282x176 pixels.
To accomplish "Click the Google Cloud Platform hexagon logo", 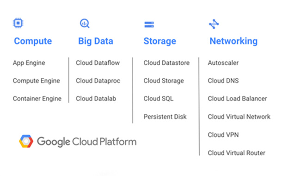I will point(26,141).
